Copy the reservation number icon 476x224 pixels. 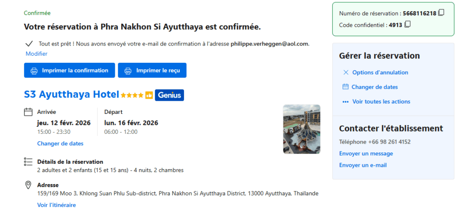coord(441,13)
